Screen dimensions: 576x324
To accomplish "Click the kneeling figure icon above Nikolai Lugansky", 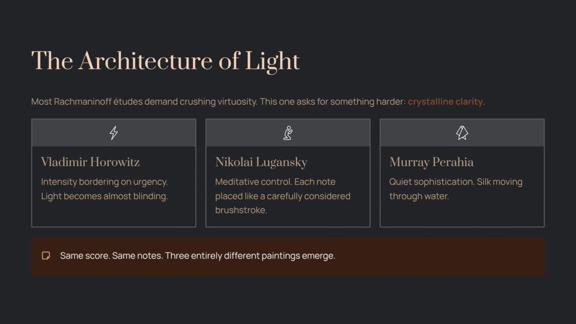I will coord(287,133).
